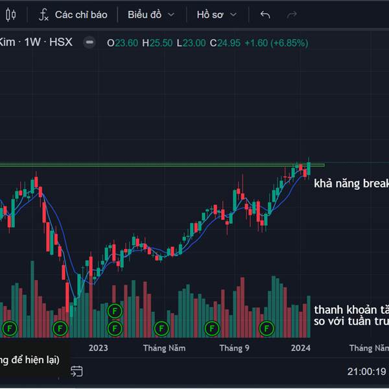Click the F marker nearest the 2024 label
389x389 pixels.
coord(266,329)
